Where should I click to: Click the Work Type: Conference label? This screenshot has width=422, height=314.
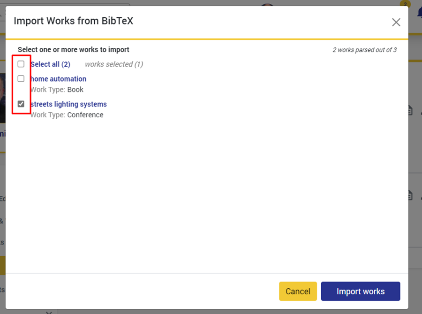click(67, 115)
